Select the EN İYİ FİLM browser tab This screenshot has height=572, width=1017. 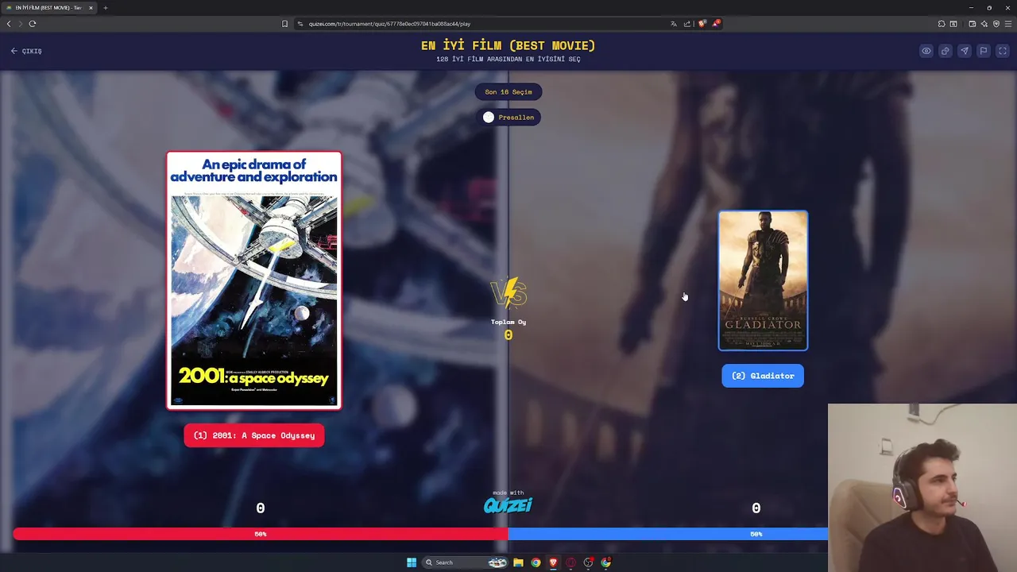[48, 8]
